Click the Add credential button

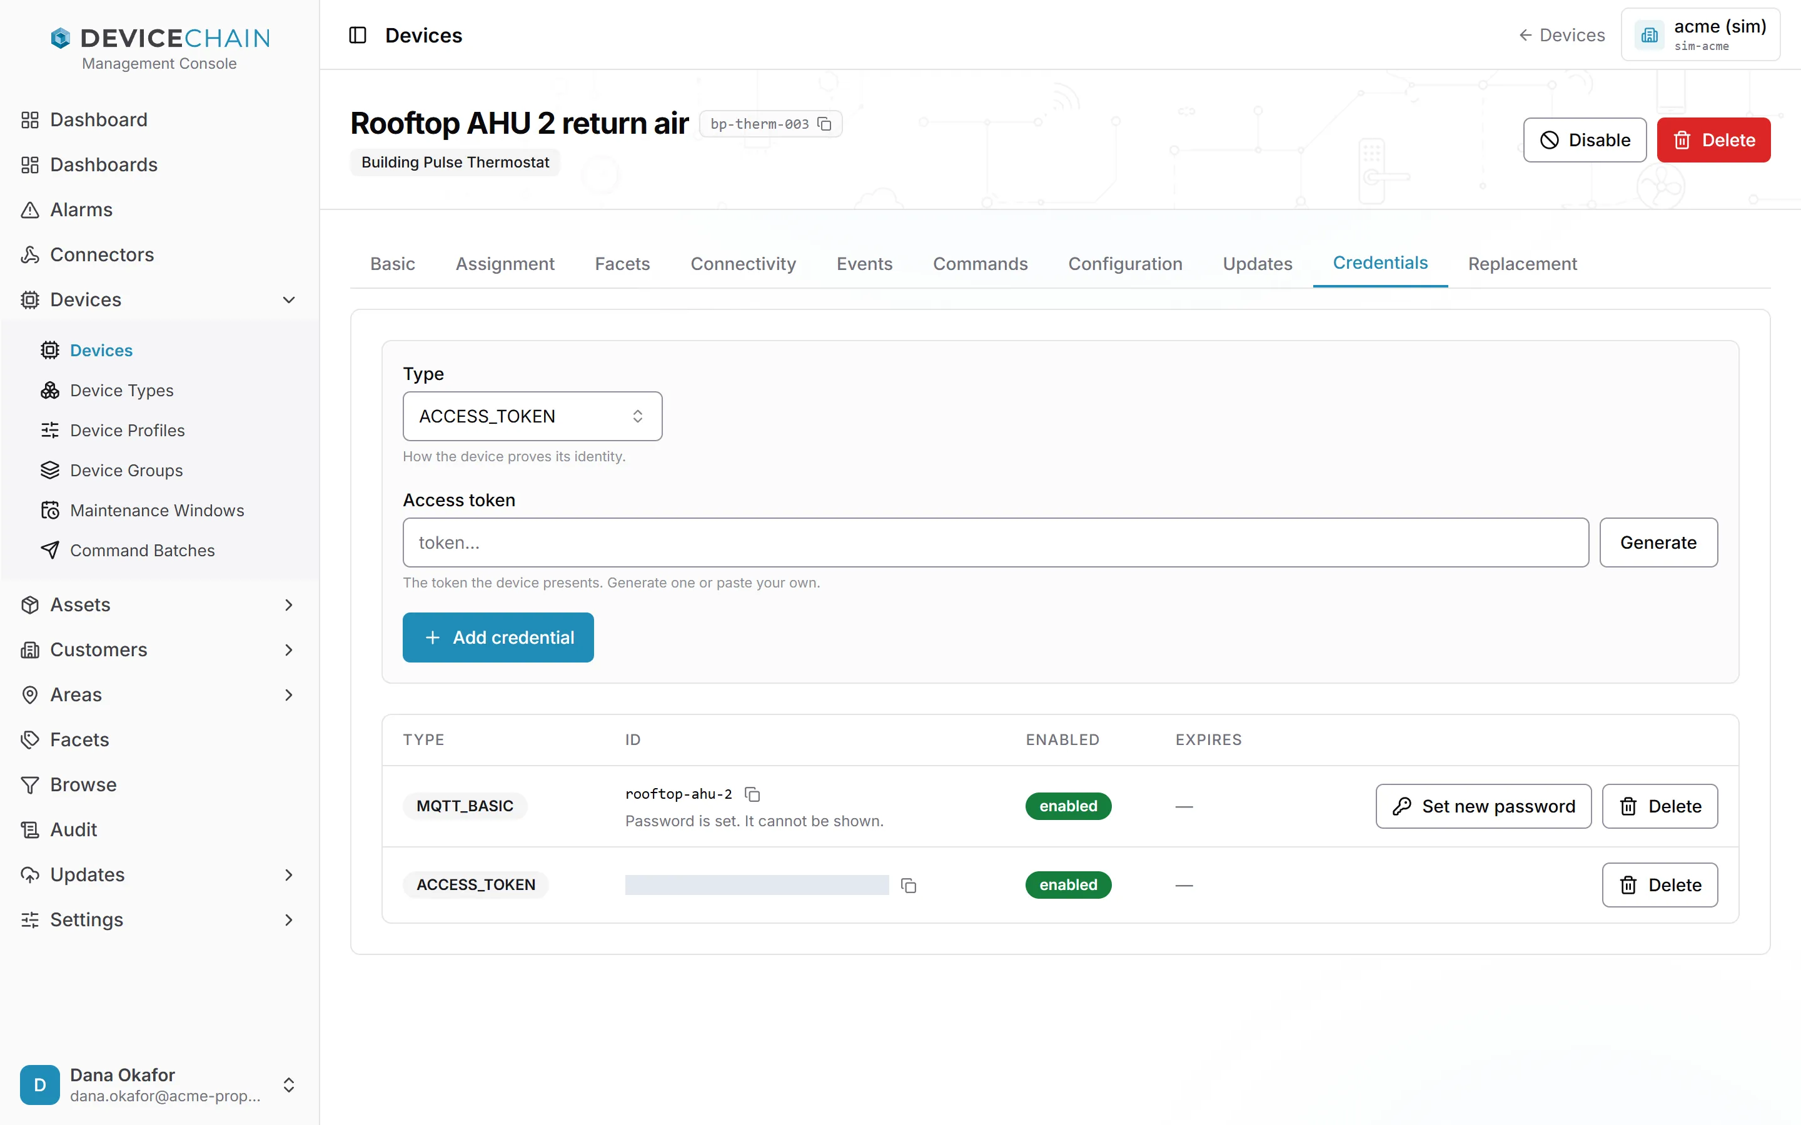coord(498,637)
